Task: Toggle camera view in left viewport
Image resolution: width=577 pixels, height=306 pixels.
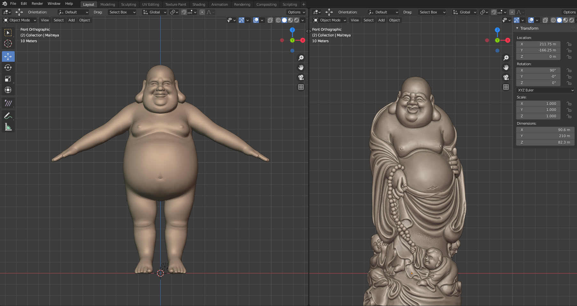Action: coord(301,77)
